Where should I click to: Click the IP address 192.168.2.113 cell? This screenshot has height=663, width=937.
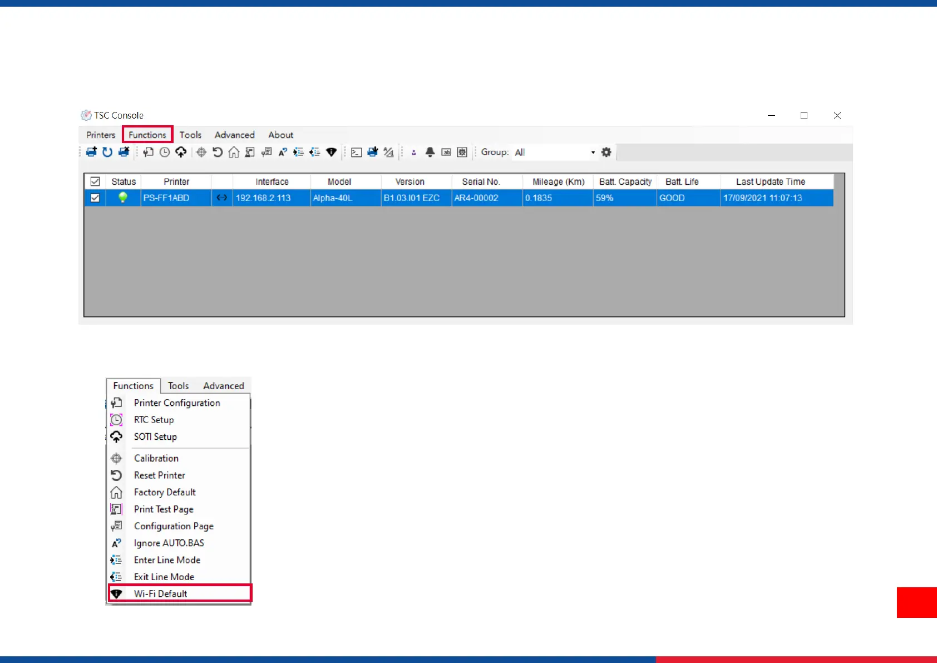click(x=272, y=198)
